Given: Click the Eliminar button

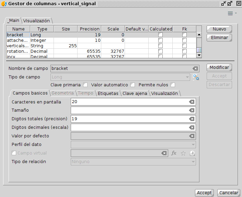Looking at the screenshot, I should pos(219,38).
